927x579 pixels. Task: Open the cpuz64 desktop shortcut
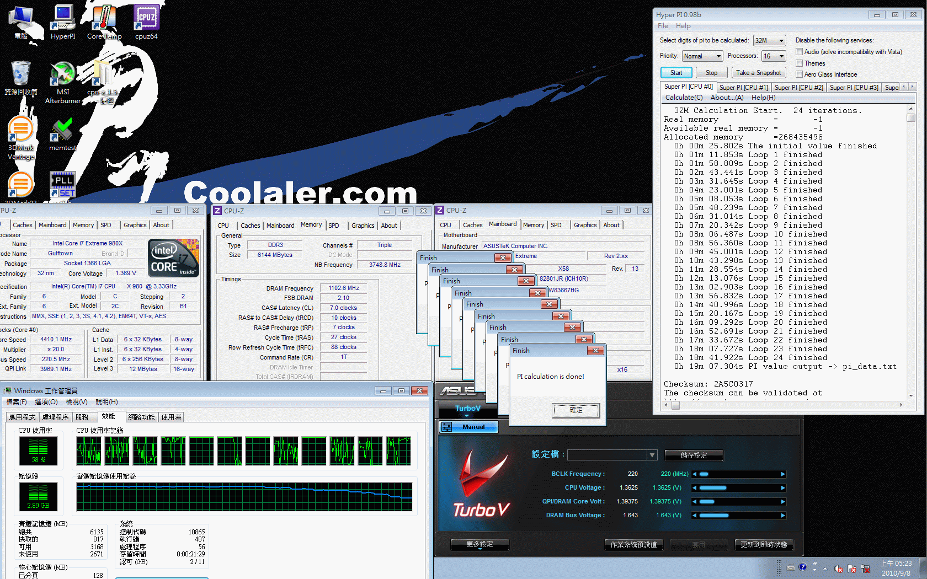tap(146, 22)
